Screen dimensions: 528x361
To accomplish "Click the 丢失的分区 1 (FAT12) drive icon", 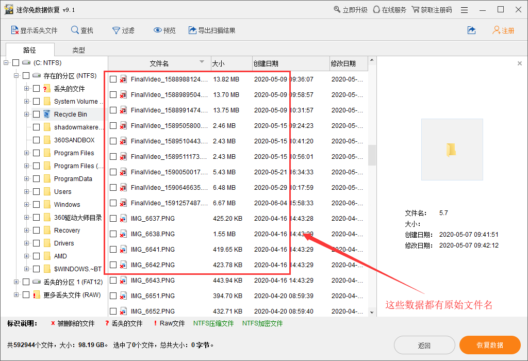I will click(x=37, y=282).
